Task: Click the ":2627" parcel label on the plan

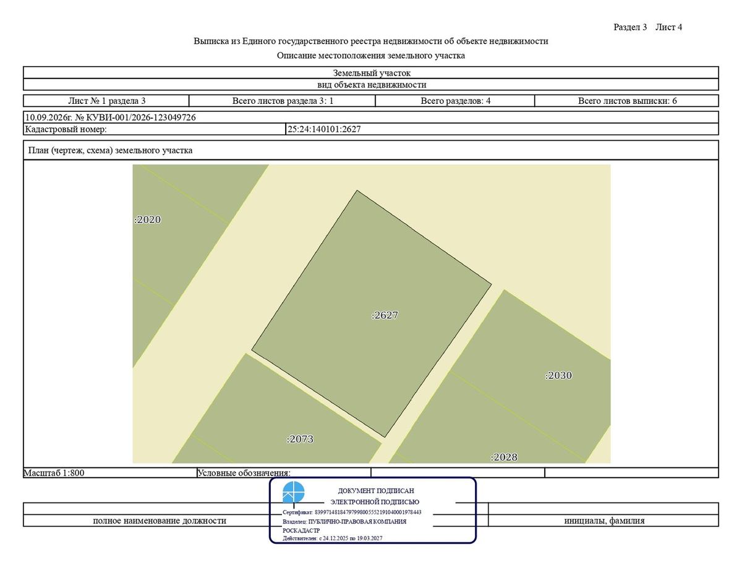Action: point(385,315)
